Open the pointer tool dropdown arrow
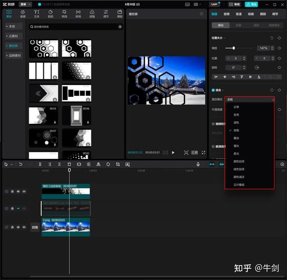287x280 pixels. pos(12,164)
